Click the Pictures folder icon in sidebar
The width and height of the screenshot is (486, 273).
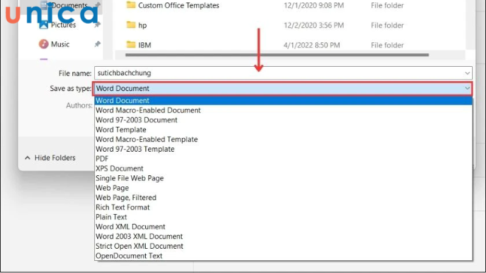pos(44,25)
